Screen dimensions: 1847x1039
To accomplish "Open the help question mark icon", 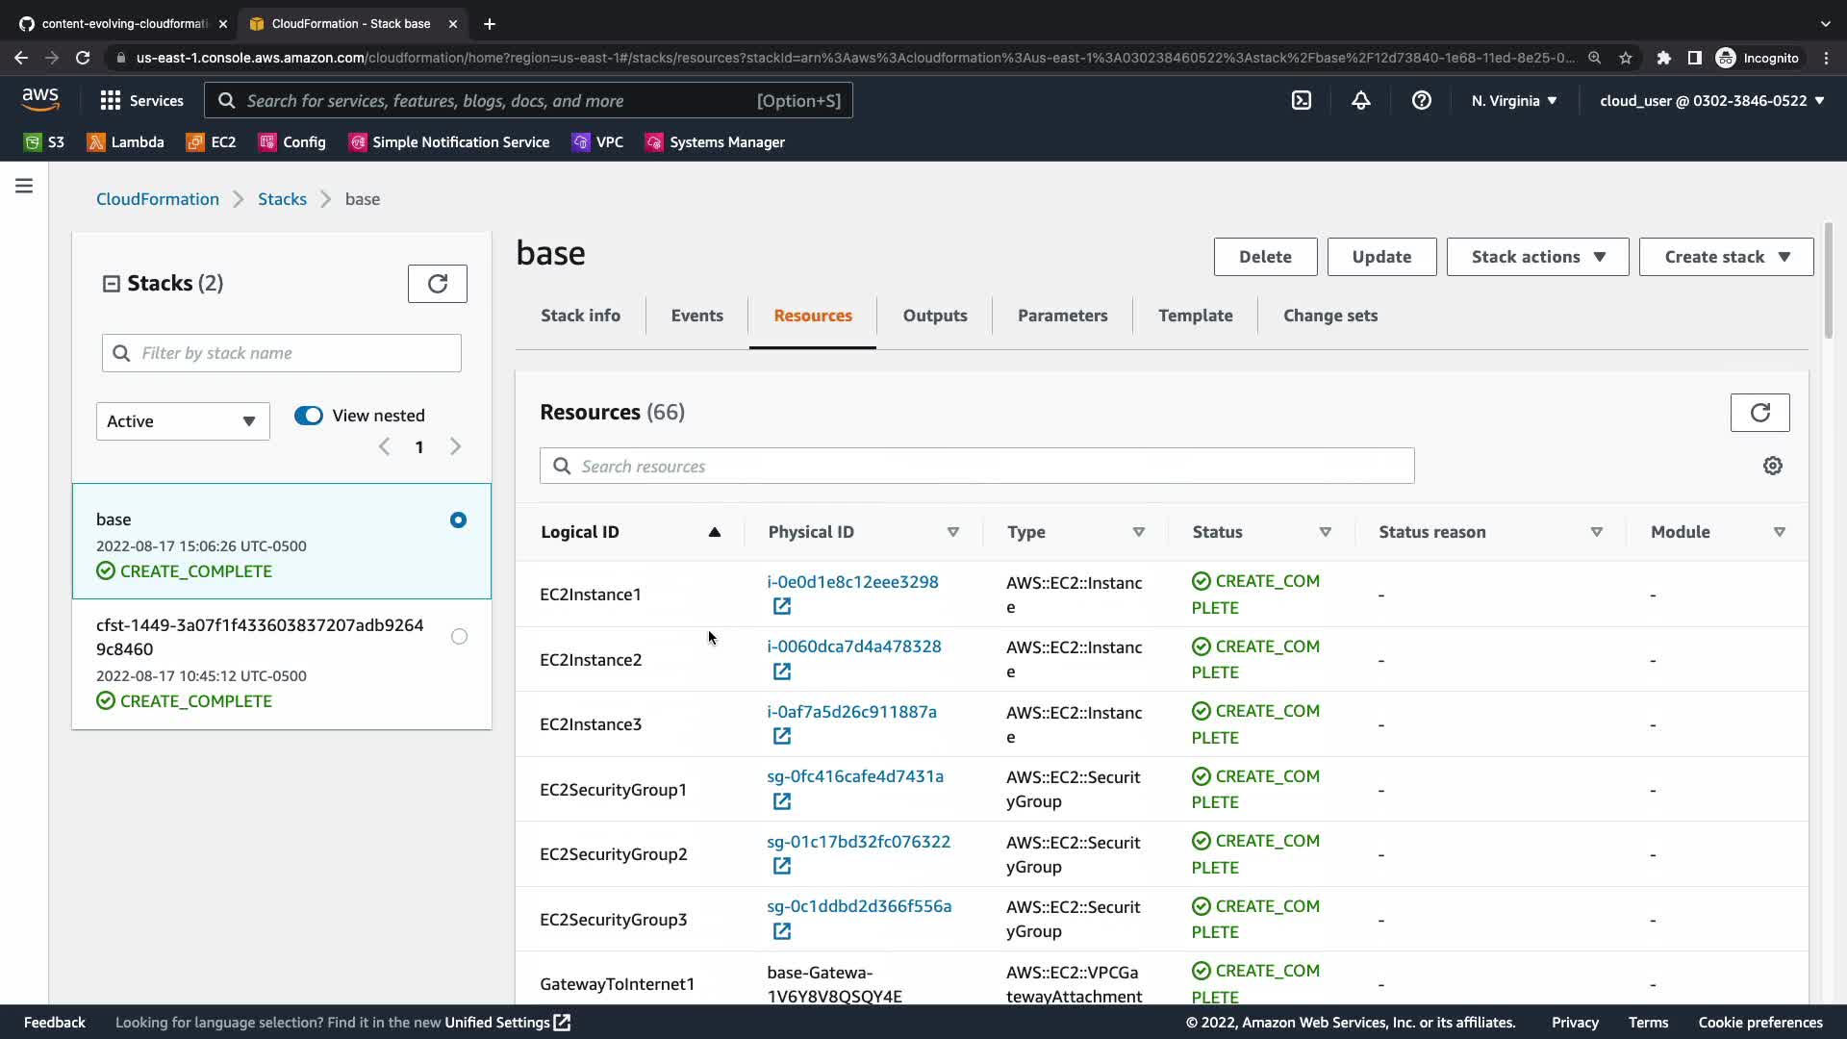I will tap(1421, 100).
